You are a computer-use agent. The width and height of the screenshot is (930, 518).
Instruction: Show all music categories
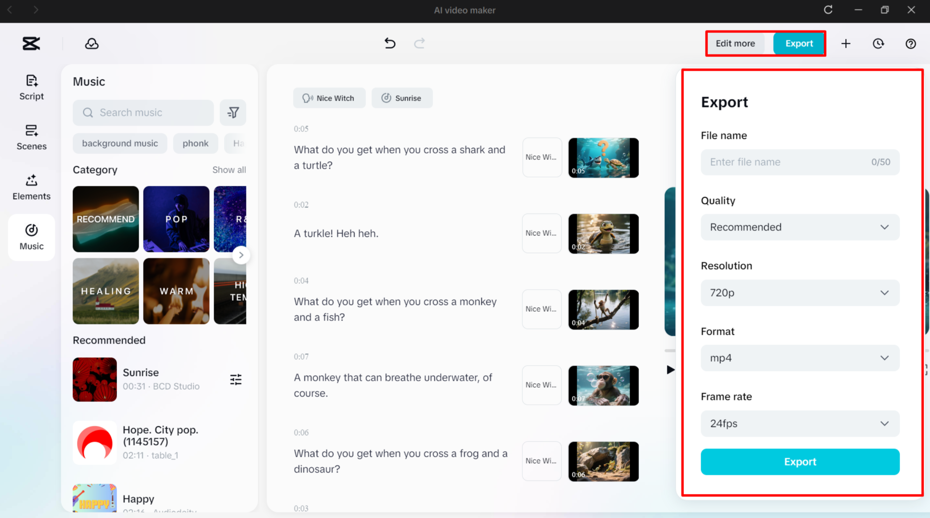click(x=229, y=170)
